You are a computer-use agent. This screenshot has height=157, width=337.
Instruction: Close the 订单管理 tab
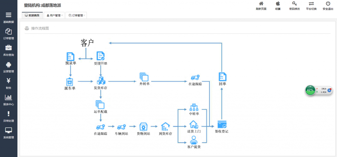tap(84, 16)
